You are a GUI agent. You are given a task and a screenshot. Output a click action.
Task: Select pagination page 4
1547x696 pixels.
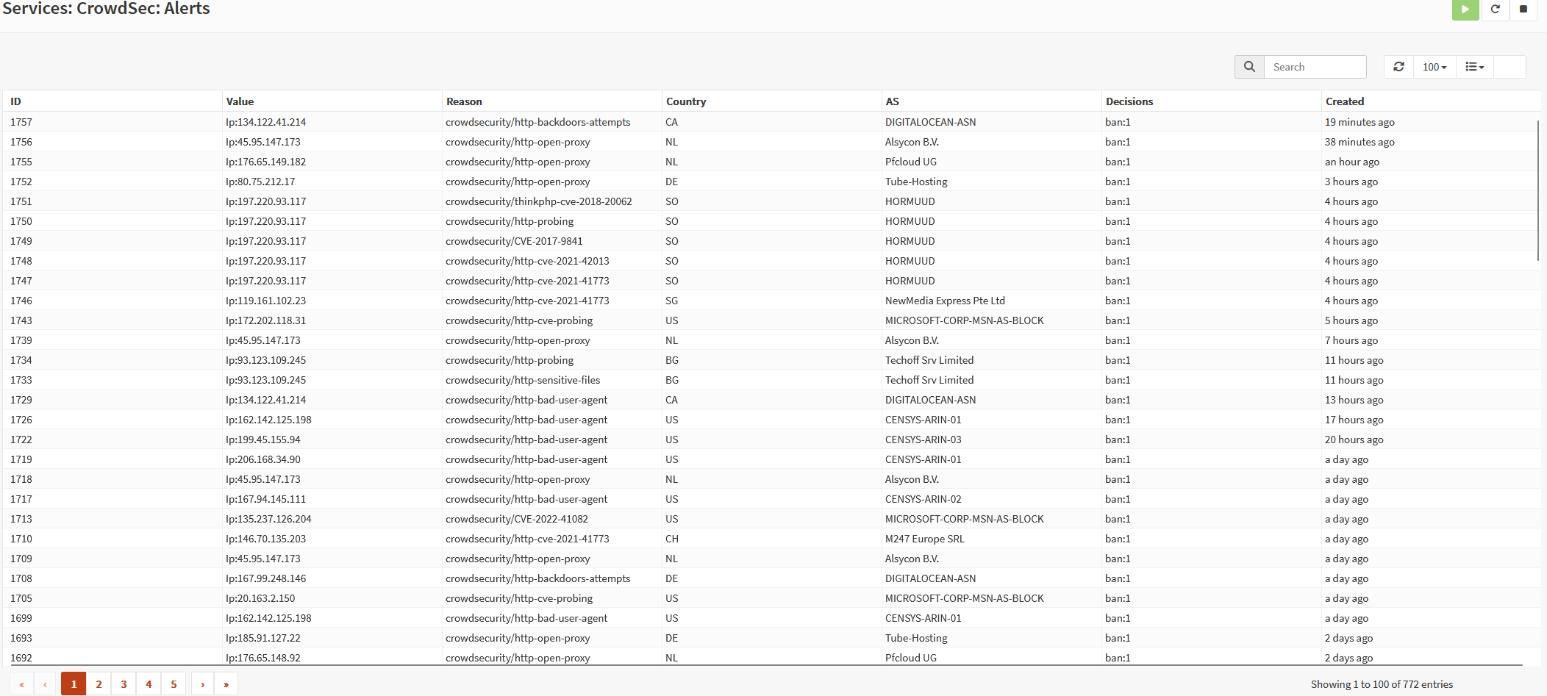(x=149, y=684)
